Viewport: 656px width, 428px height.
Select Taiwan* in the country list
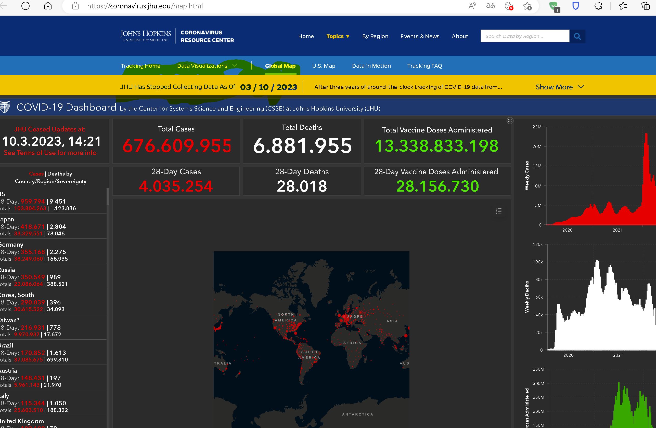(53, 327)
